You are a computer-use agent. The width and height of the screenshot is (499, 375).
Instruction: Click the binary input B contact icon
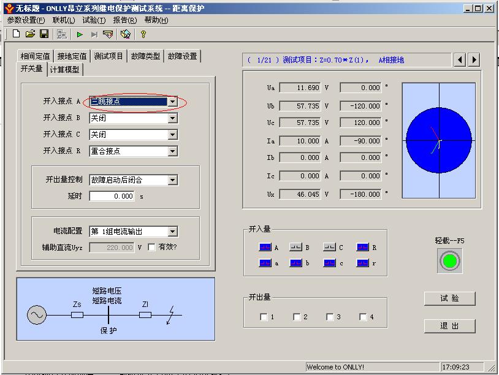(296, 248)
